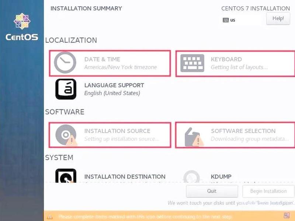Viewport: 295px width, 221px height.
Task: Select the Installation Source disc icon
Action: pos(66,135)
